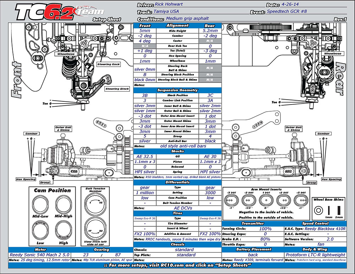Select the +2 DOT arm mount insert
Image resolution: width=355 pixels, height=274 pixels.
[283, 200]
